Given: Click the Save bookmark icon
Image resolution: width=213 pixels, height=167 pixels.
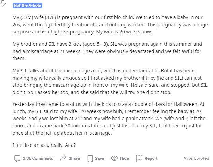Looking at the screenshot, I should (x=90, y=158).
